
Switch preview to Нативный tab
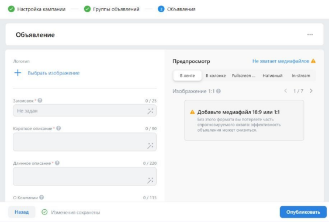pyautogui.click(x=272, y=76)
